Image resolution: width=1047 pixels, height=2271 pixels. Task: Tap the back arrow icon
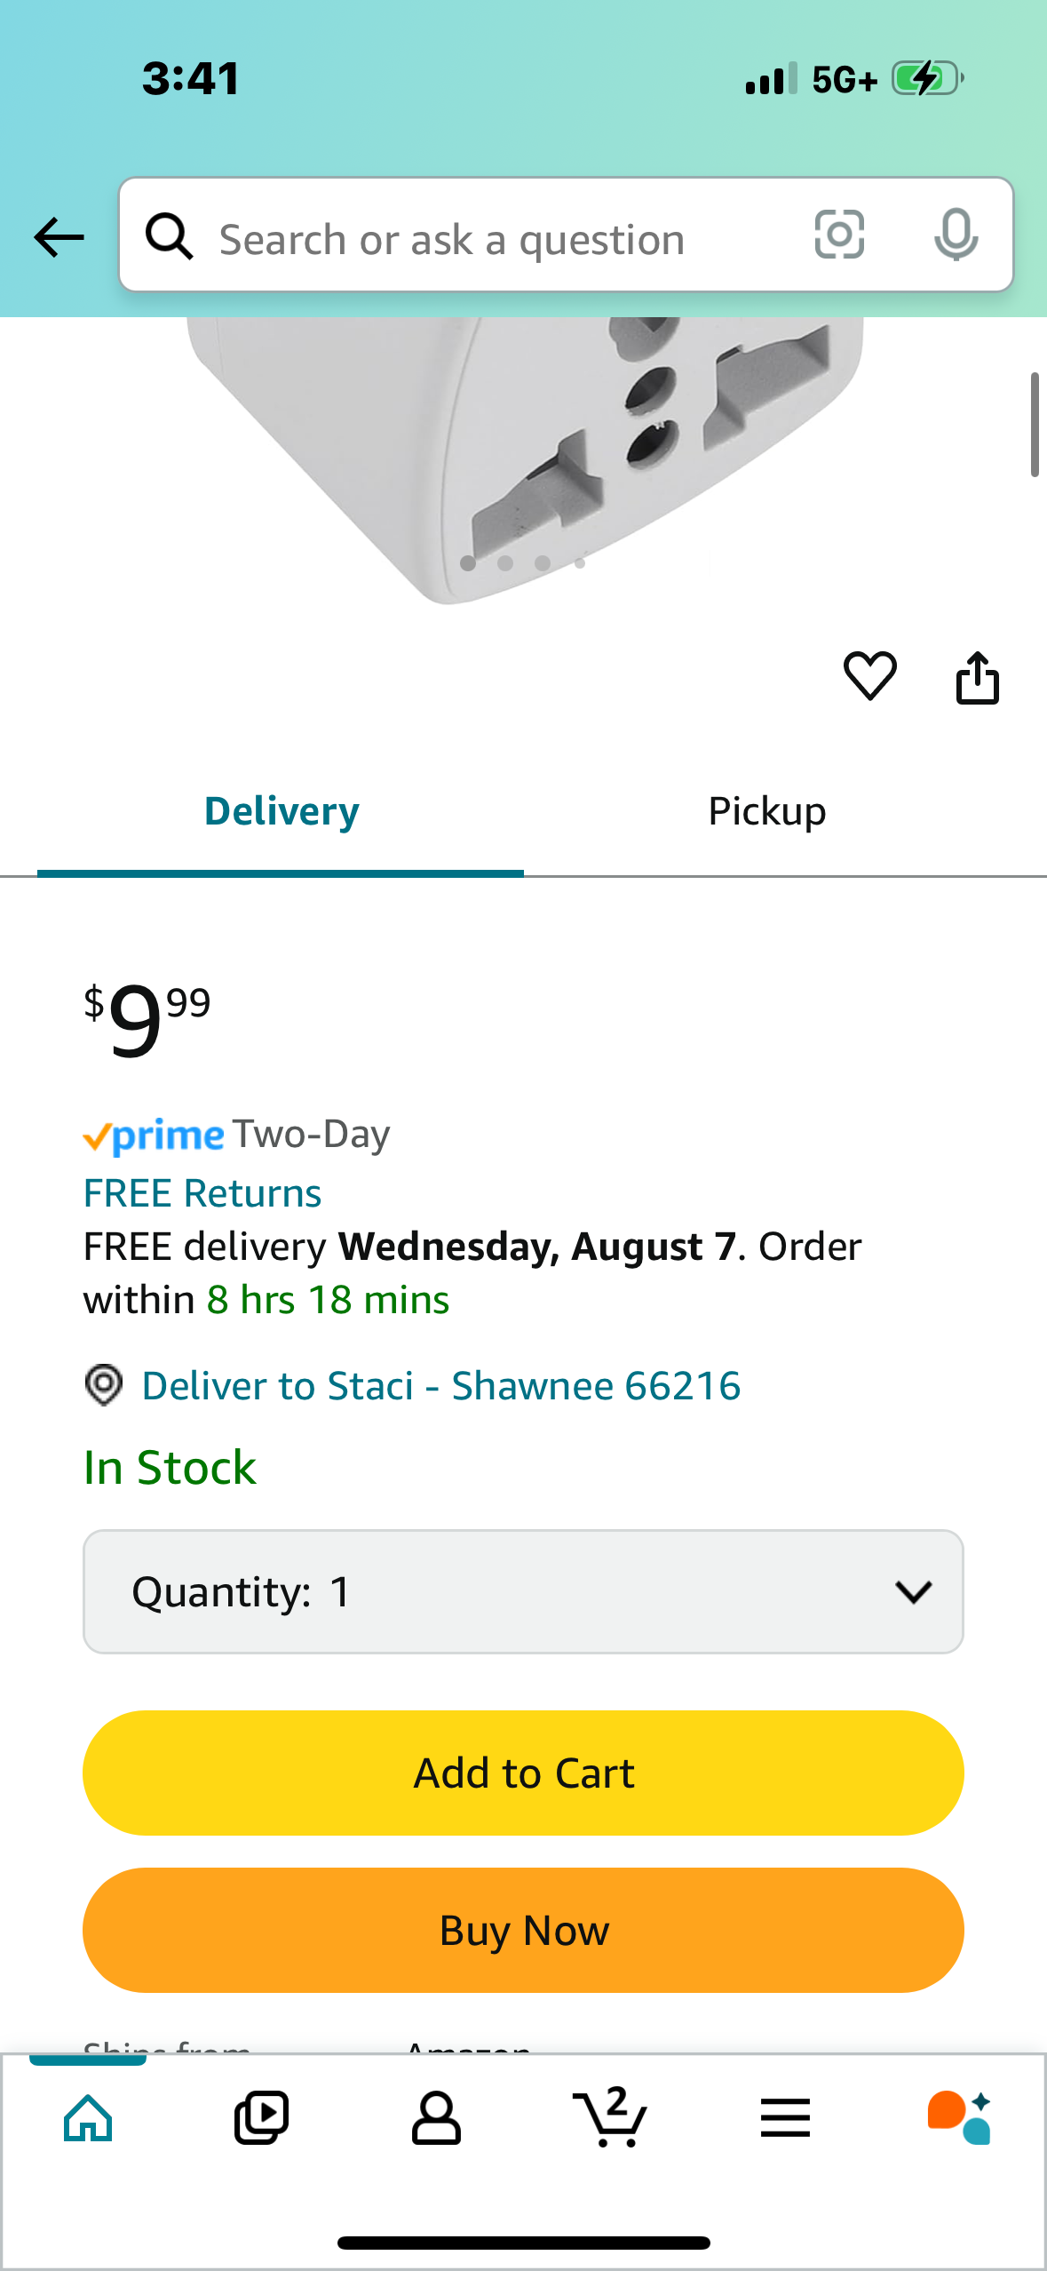(59, 237)
